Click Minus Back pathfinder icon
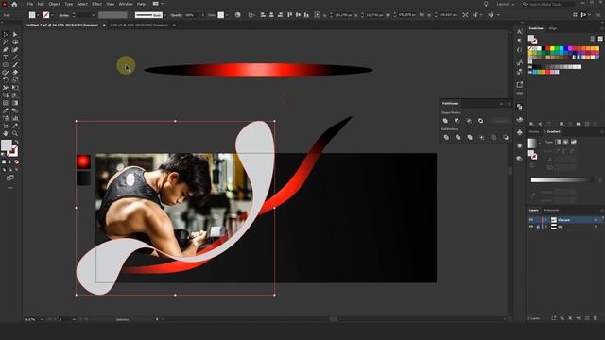This screenshot has height=340, width=605. [x=506, y=137]
